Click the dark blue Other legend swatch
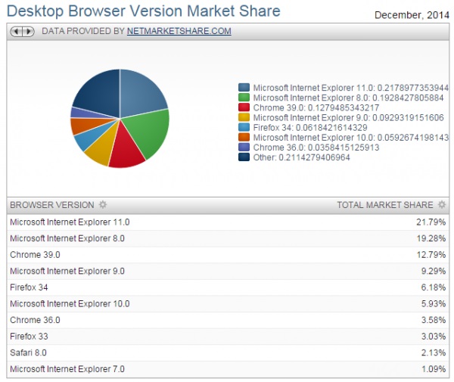The height and width of the screenshot is (382, 454). [x=244, y=157]
